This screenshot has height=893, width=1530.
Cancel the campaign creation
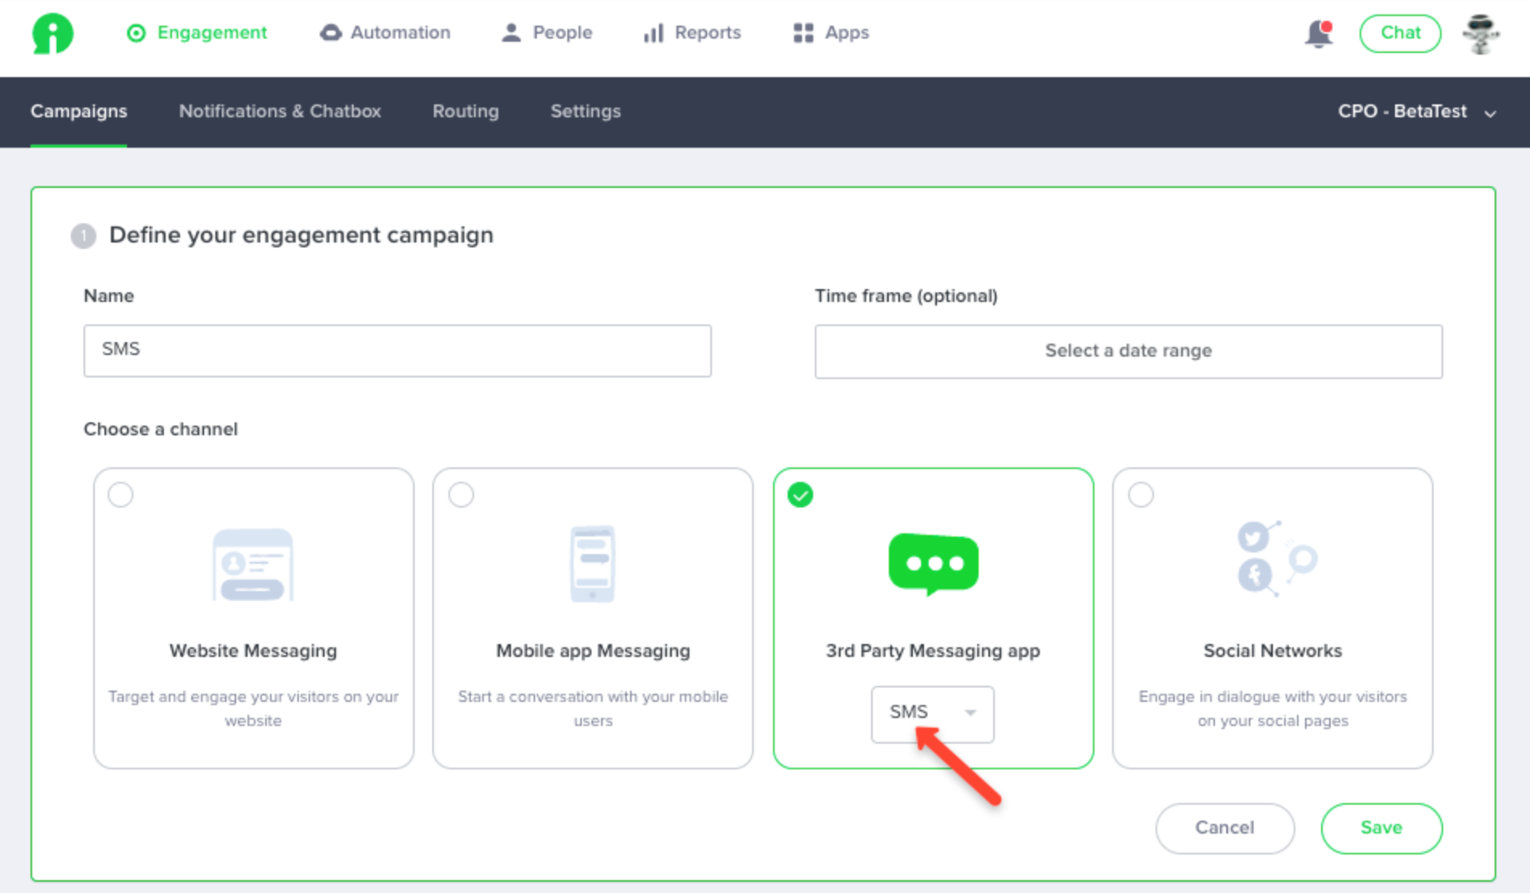click(x=1225, y=828)
